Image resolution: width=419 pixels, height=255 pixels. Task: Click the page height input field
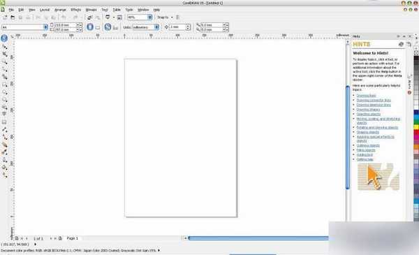tap(65, 29)
